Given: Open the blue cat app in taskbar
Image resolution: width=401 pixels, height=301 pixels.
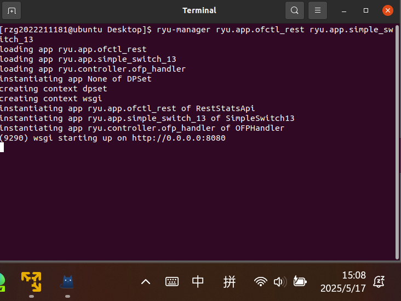Looking at the screenshot, I should pos(67,281).
